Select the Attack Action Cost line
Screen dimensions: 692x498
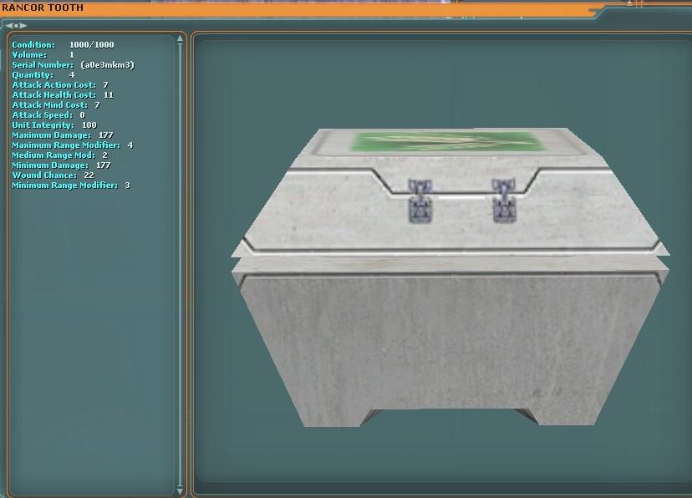[x=59, y=85]
